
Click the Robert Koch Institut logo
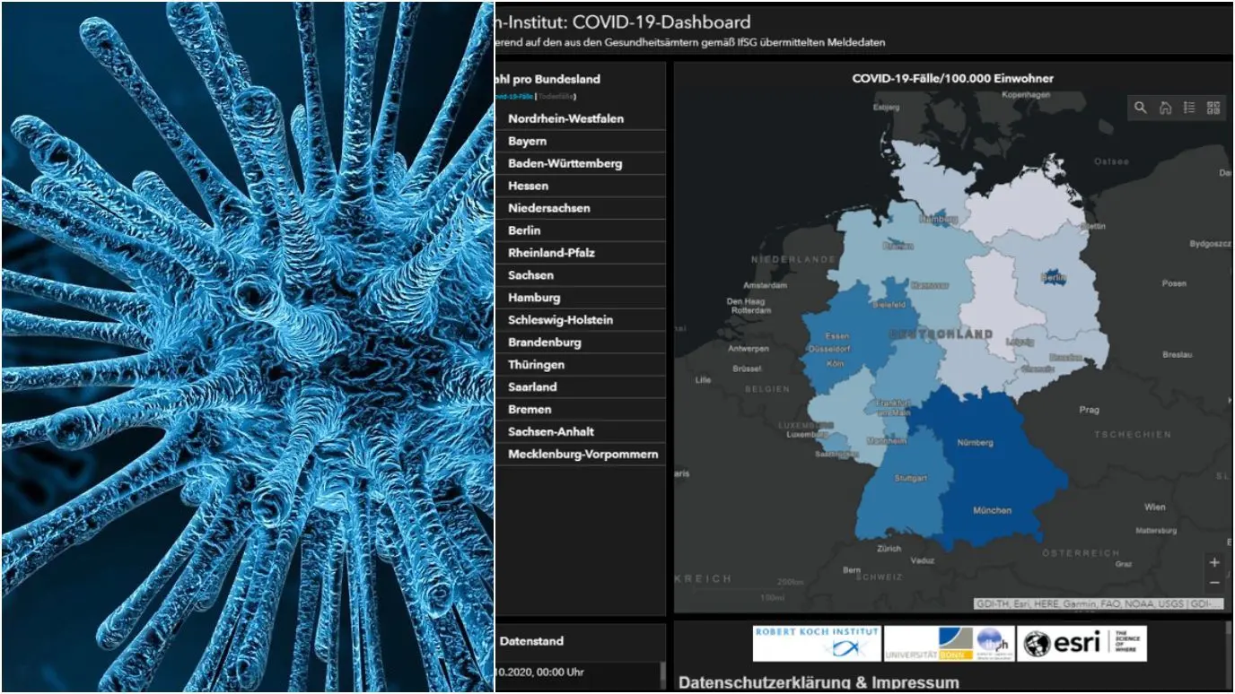click(817, 643)
